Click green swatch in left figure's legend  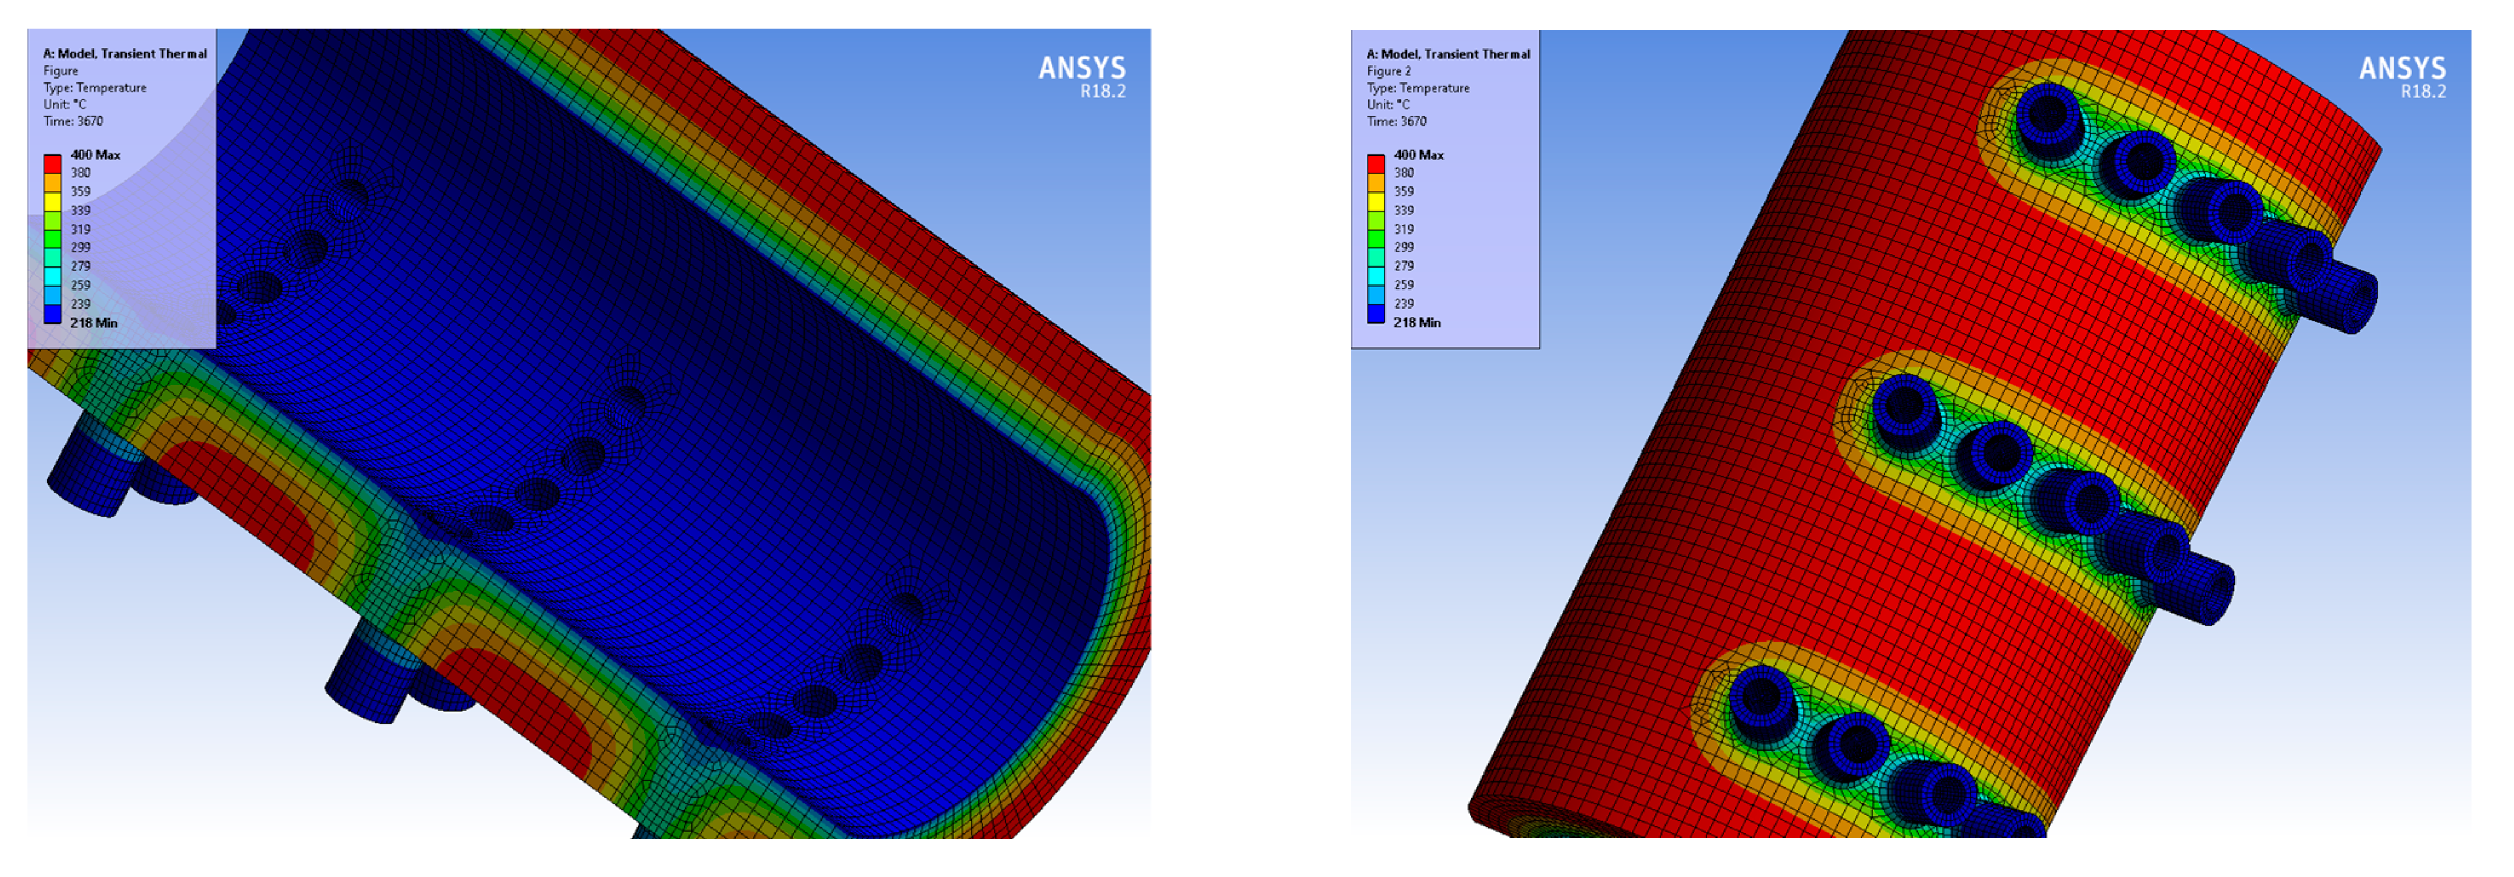coord(53,239)
